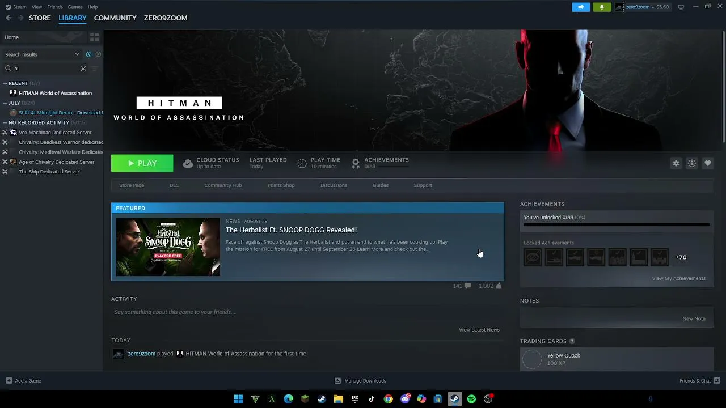Viewport: 726px width, 408px height.
Task: Toggle ready-to-play filter in library
Action: point(98,54)
